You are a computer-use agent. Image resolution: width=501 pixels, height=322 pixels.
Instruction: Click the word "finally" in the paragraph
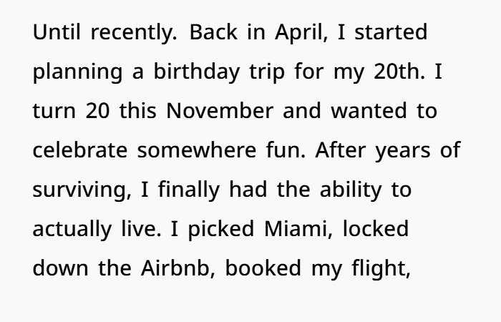[189, 191]
